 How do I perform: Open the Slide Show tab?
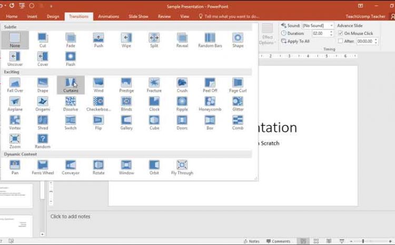click(x=139, y=16)
